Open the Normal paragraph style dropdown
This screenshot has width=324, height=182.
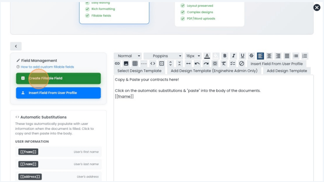[x=128, y=56]
